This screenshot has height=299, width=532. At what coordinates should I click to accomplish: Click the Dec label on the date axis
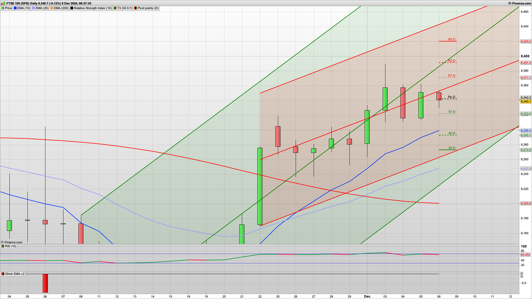(367, 297)
